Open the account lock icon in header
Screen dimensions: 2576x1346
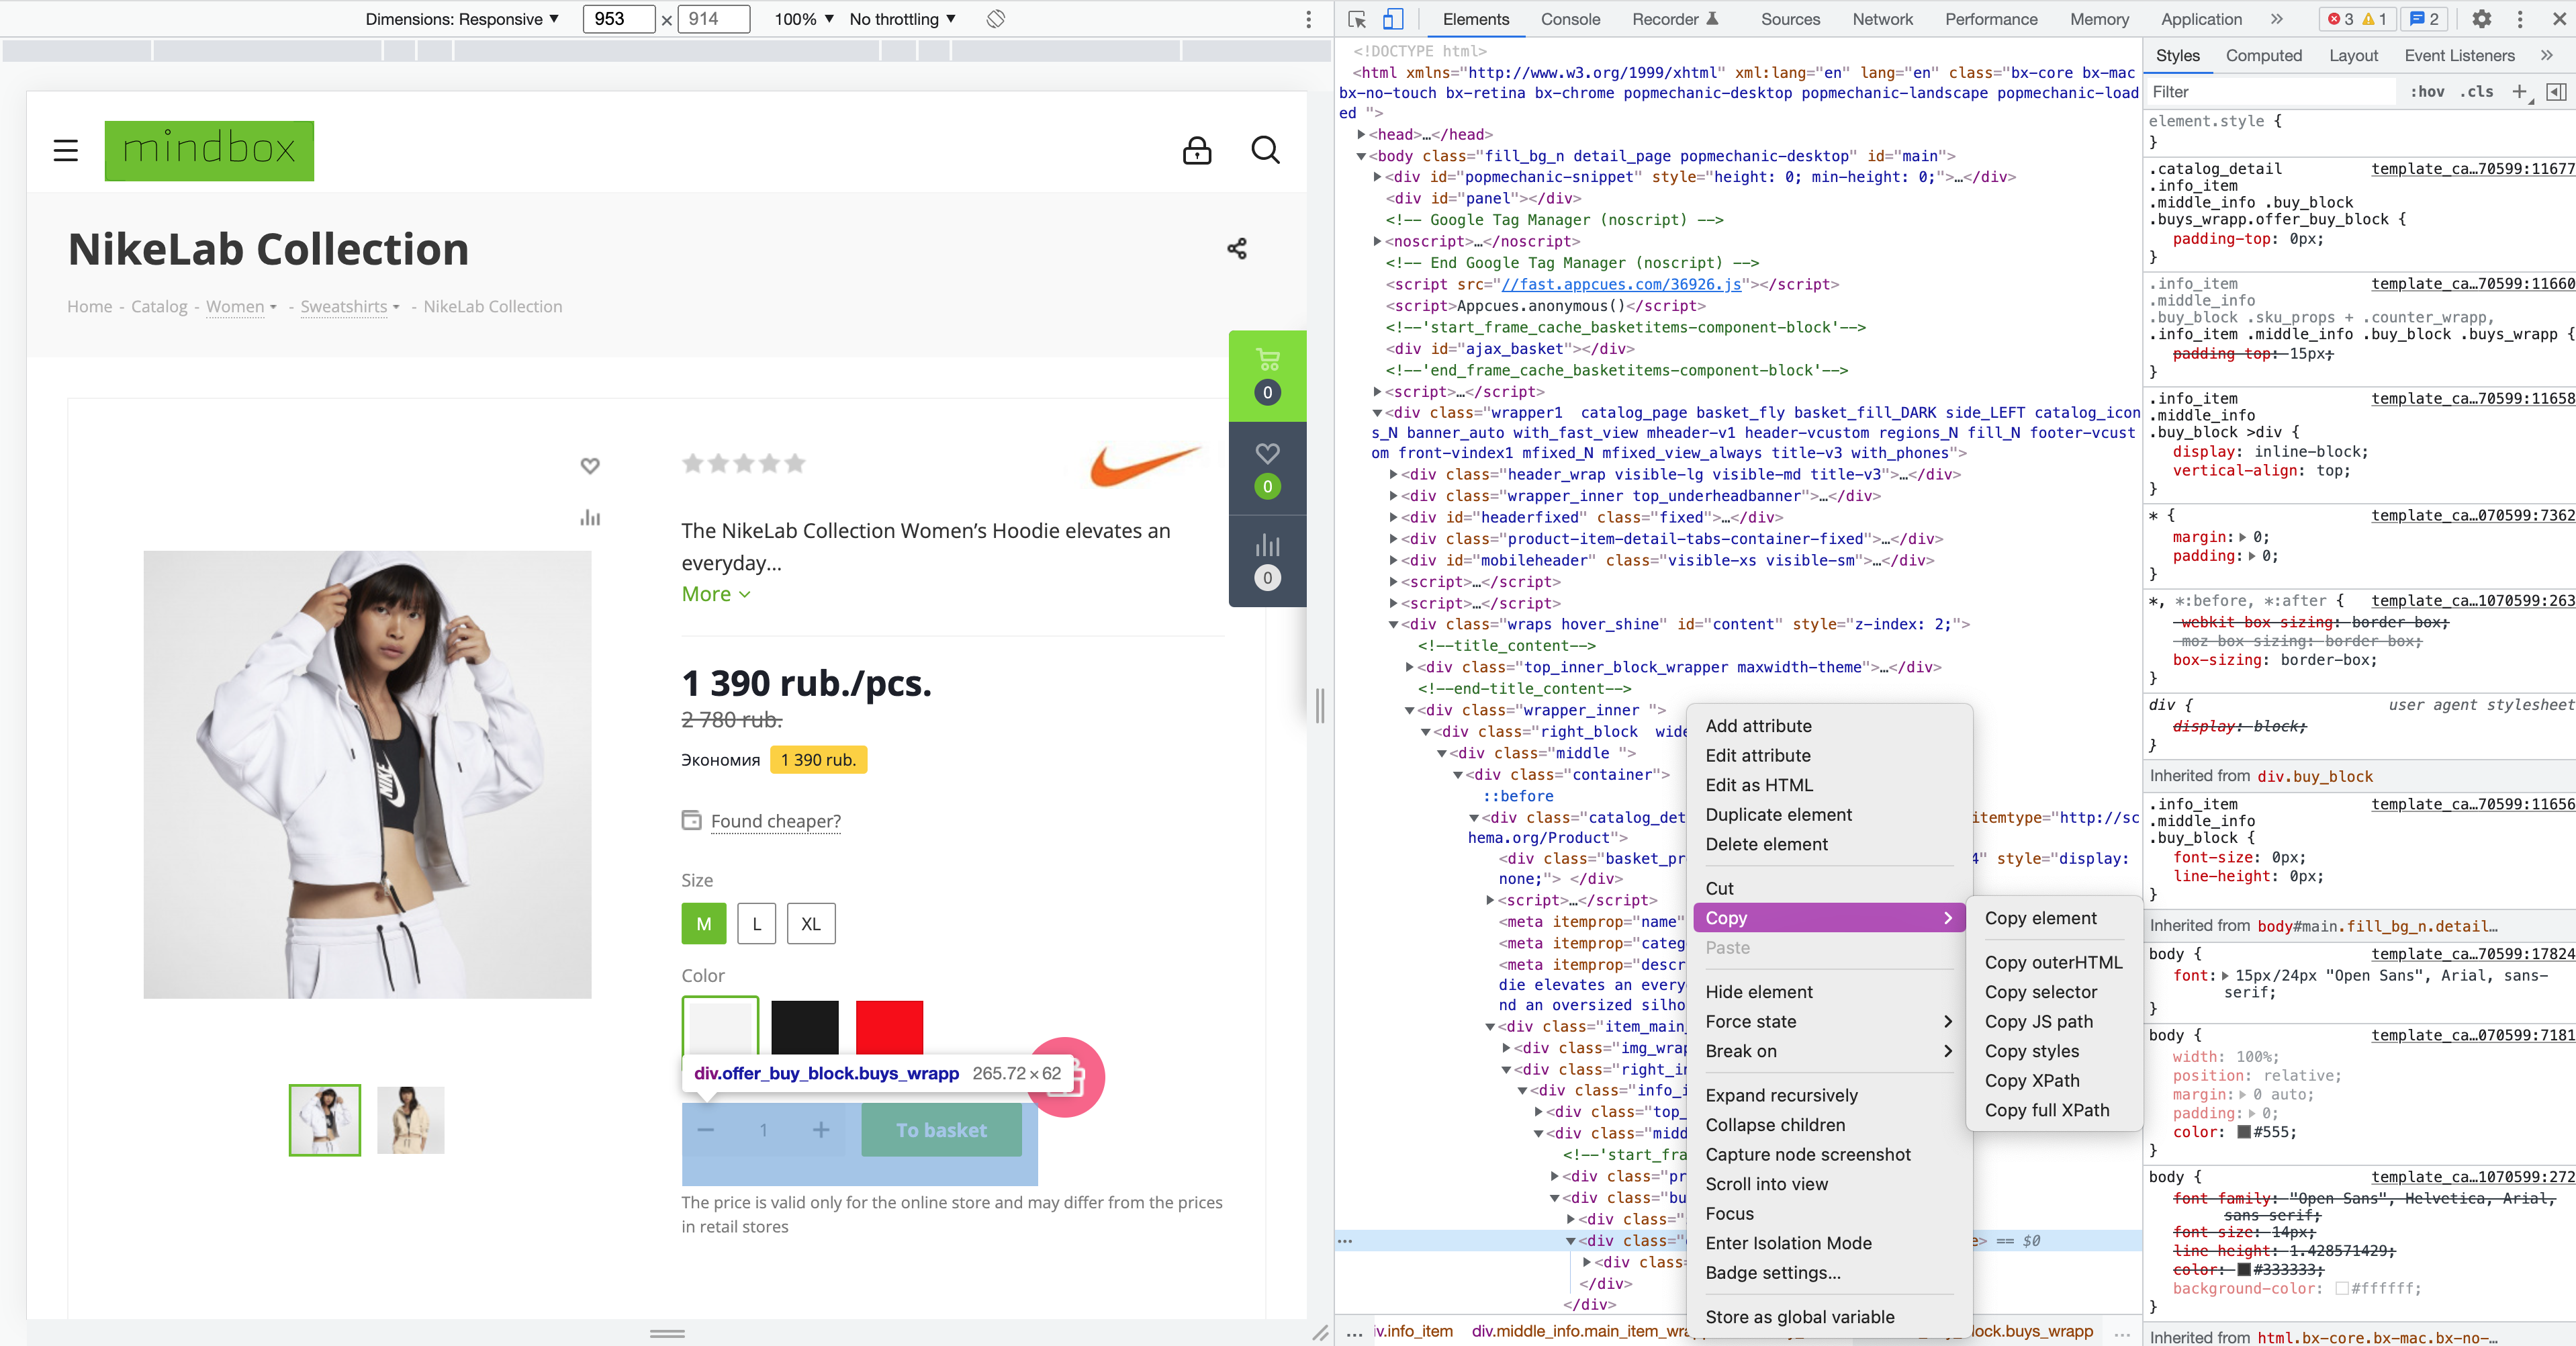[x=1197, y=151]
